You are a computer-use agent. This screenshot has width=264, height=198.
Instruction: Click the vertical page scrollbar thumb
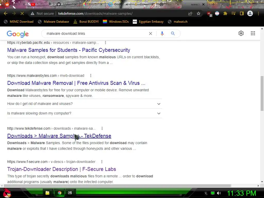click(262, 93)
